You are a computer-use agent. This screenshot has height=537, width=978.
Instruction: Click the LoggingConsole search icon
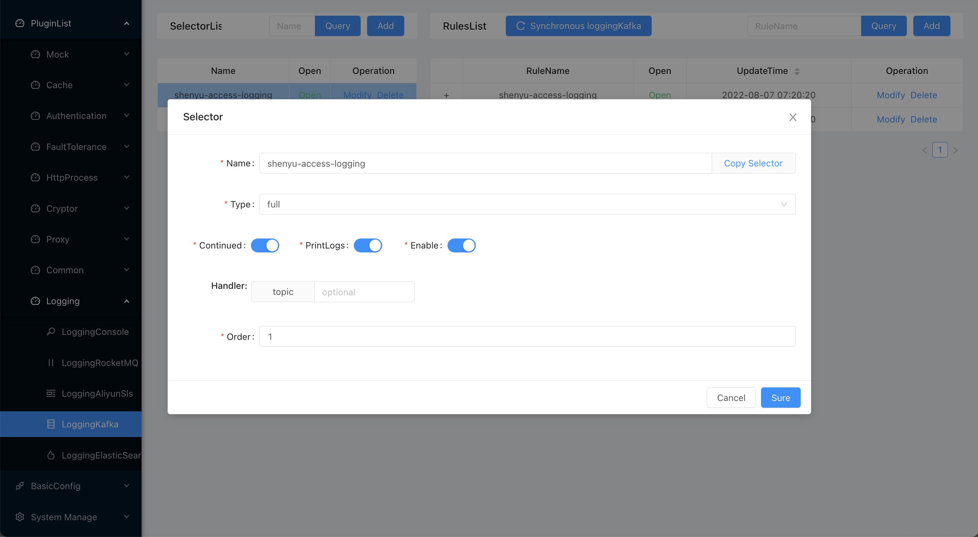51,331
